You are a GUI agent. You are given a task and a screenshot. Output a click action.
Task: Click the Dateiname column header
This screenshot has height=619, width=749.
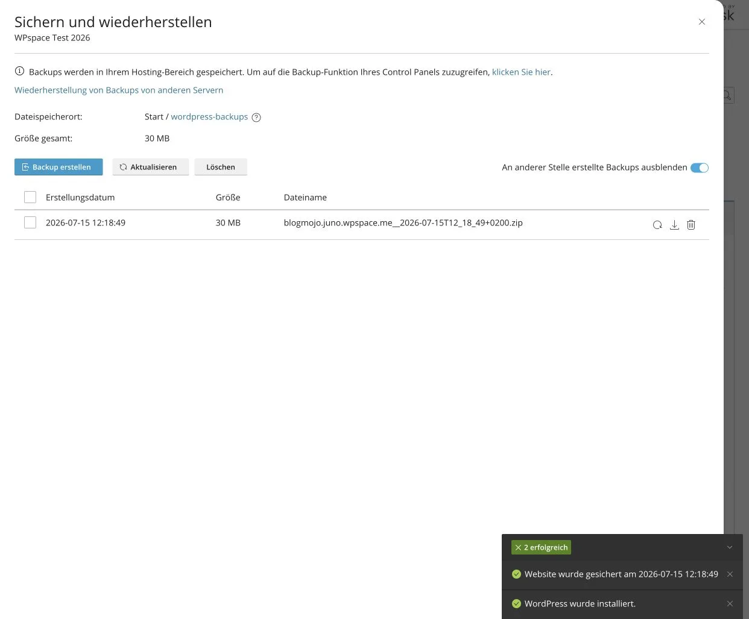[305, 197]
